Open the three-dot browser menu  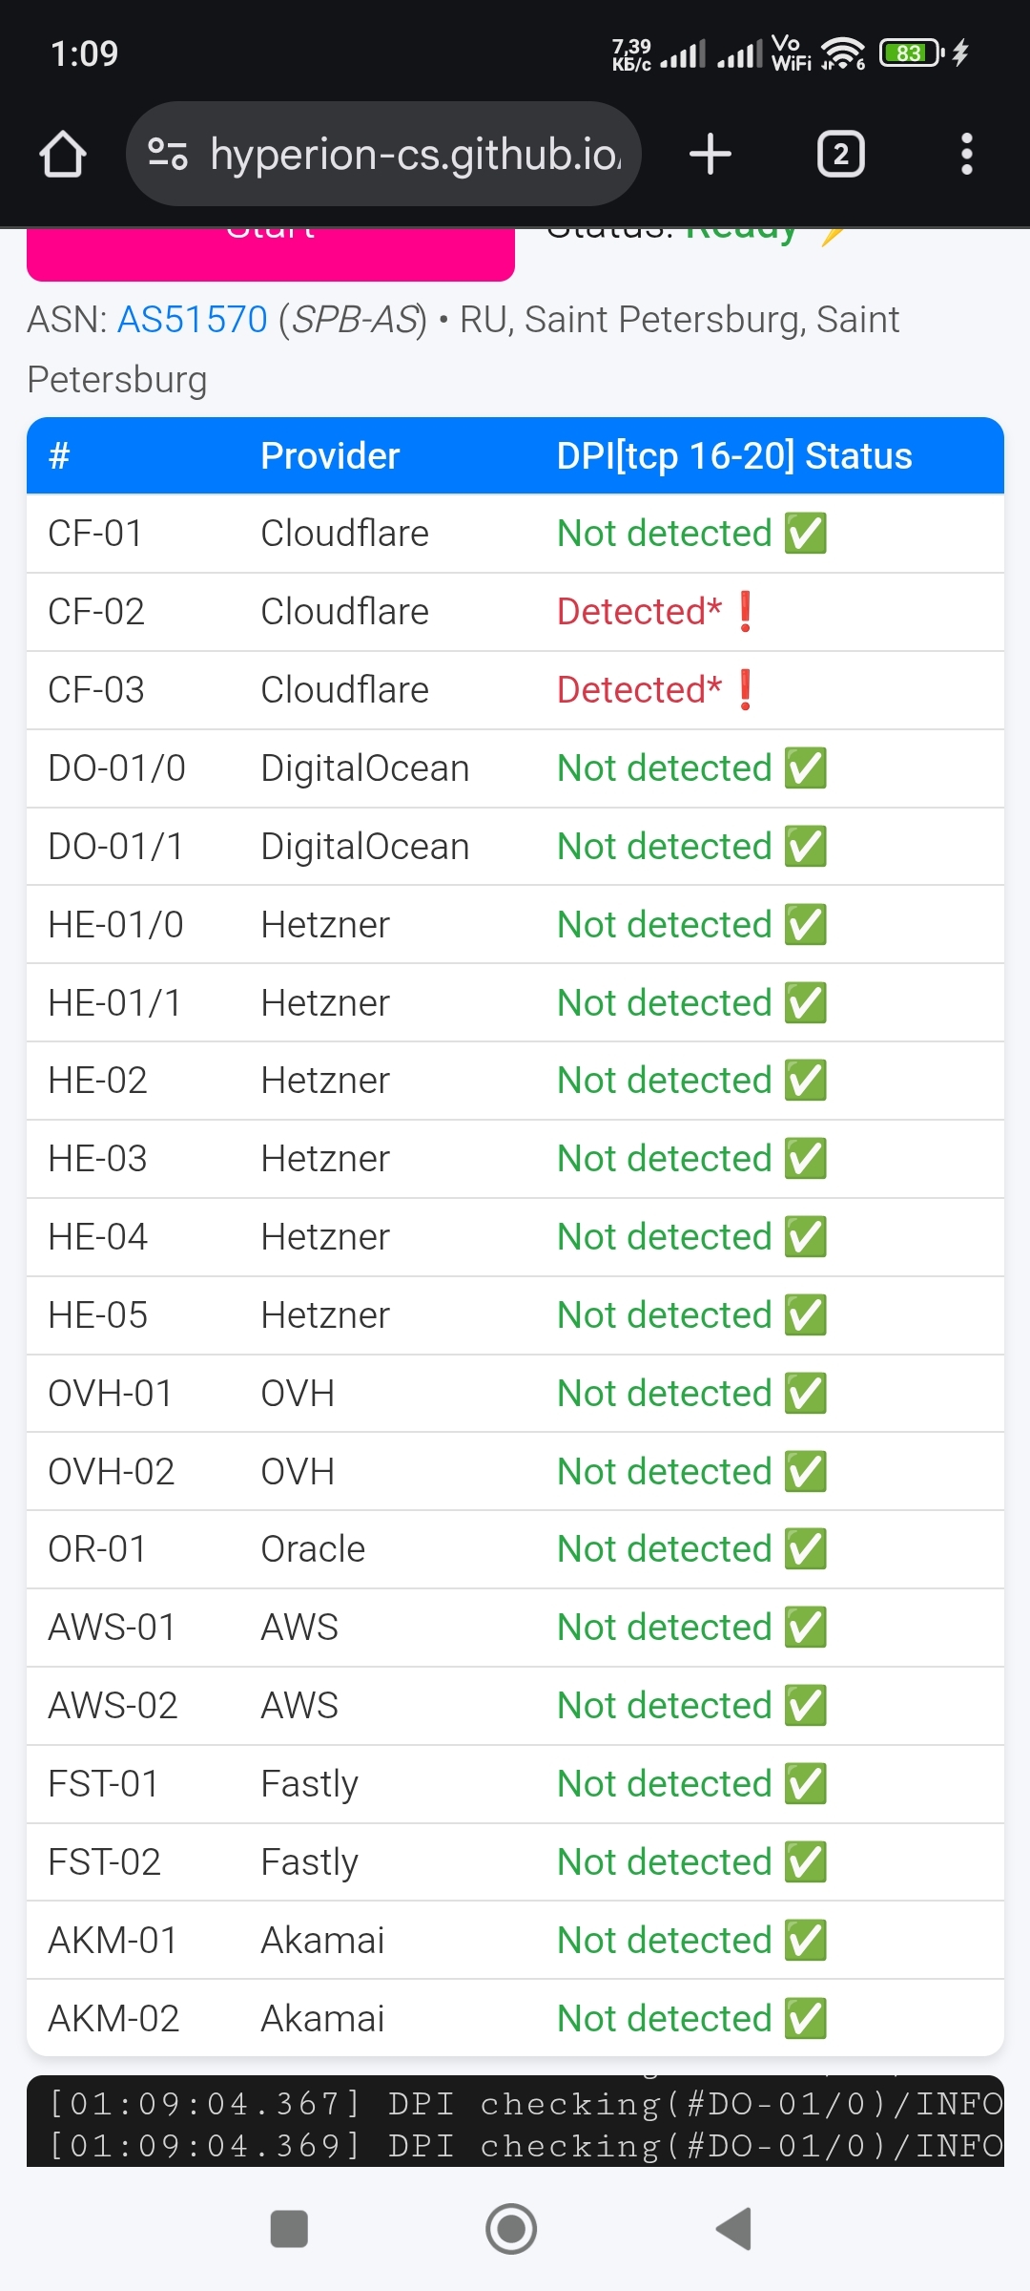point(966,154)
